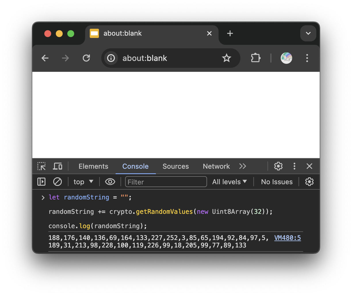Image resolution: width=352 pixels, height=296 pixels.
Task: Go back using the browser back arrow
Action: tap(45, 58)
